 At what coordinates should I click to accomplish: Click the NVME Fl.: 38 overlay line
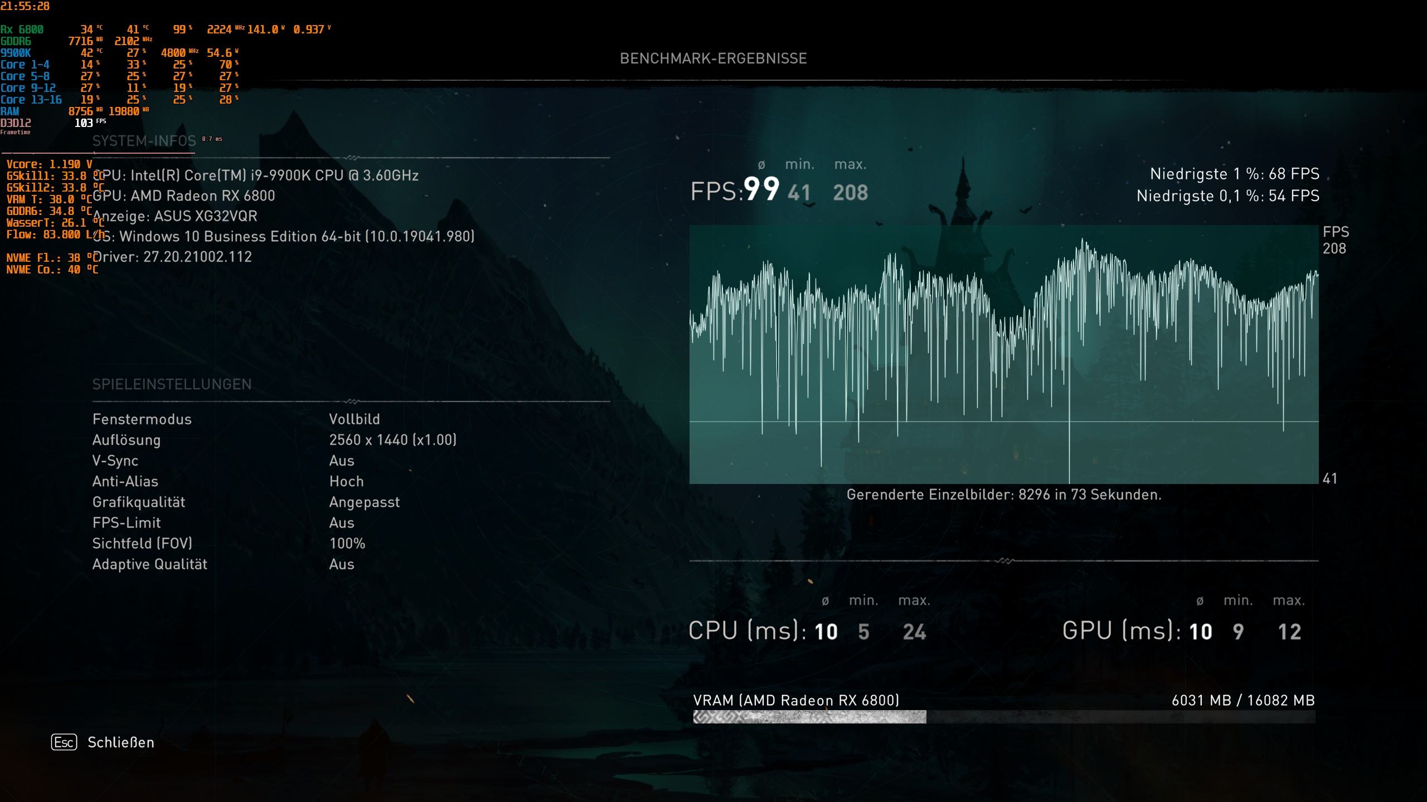[x=52, y=258]
